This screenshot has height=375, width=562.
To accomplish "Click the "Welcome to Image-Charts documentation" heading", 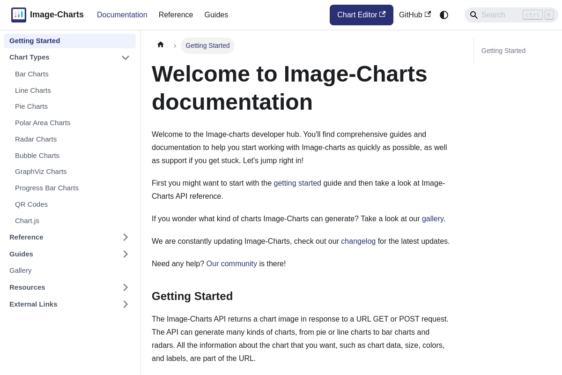I will point(289,88).
